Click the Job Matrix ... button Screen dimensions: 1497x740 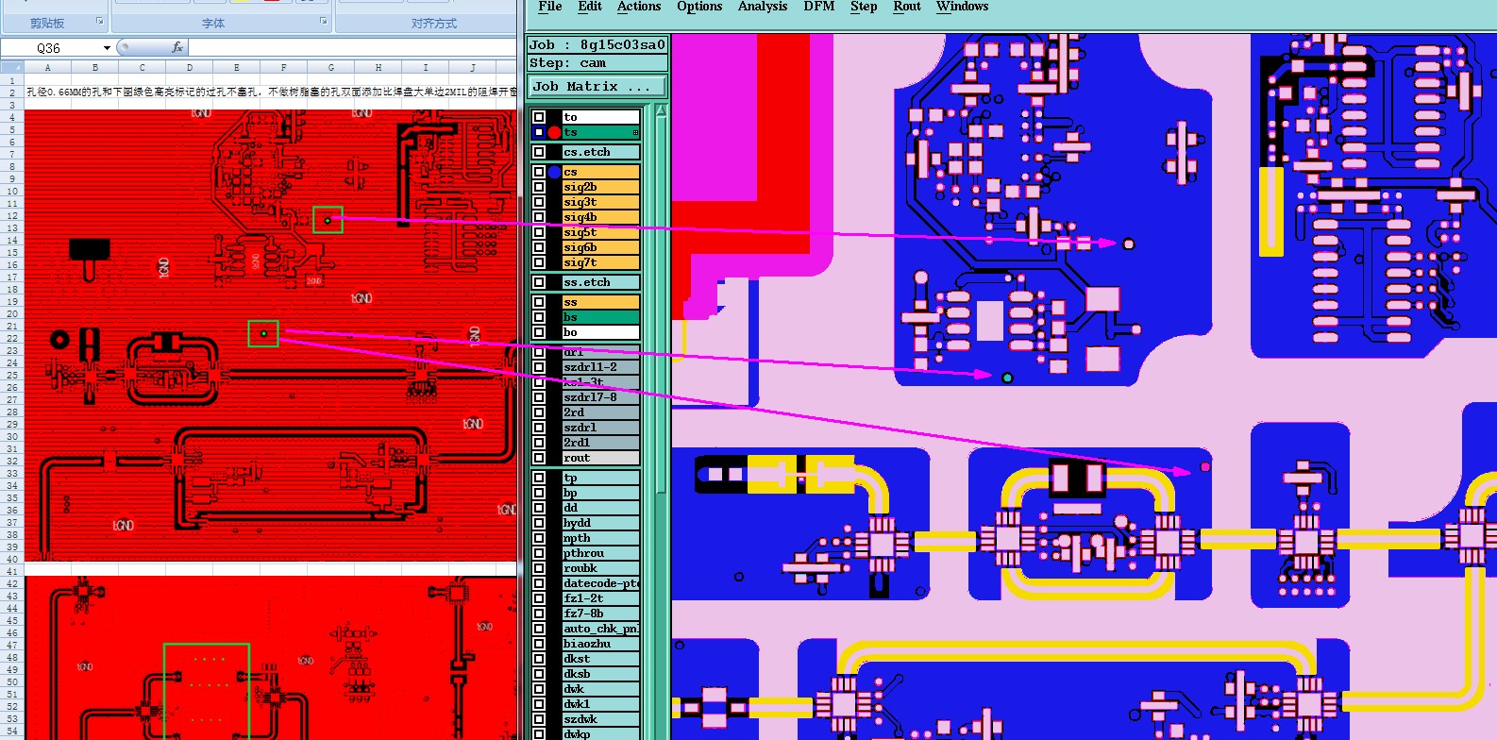[x=597, y=86]
